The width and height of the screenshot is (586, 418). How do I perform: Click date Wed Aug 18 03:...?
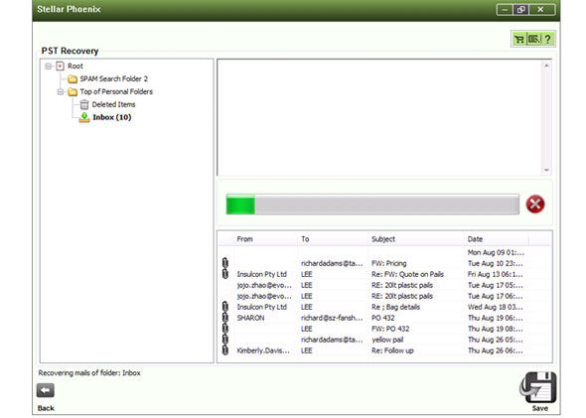click(496, 307)
